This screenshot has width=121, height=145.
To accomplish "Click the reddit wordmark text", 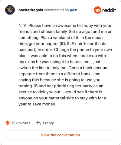I will click(109, 10).
